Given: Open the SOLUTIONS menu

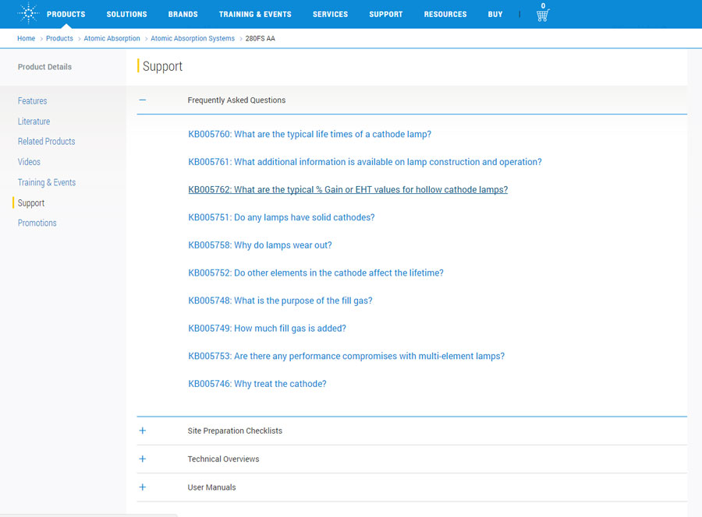Looking at the screenshot, I should point(126,14).
